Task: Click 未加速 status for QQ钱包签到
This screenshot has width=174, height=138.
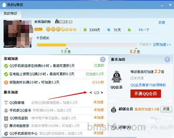Action: point(98,118)
